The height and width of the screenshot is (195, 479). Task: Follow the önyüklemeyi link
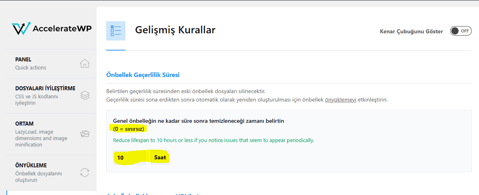click(340, 100)
